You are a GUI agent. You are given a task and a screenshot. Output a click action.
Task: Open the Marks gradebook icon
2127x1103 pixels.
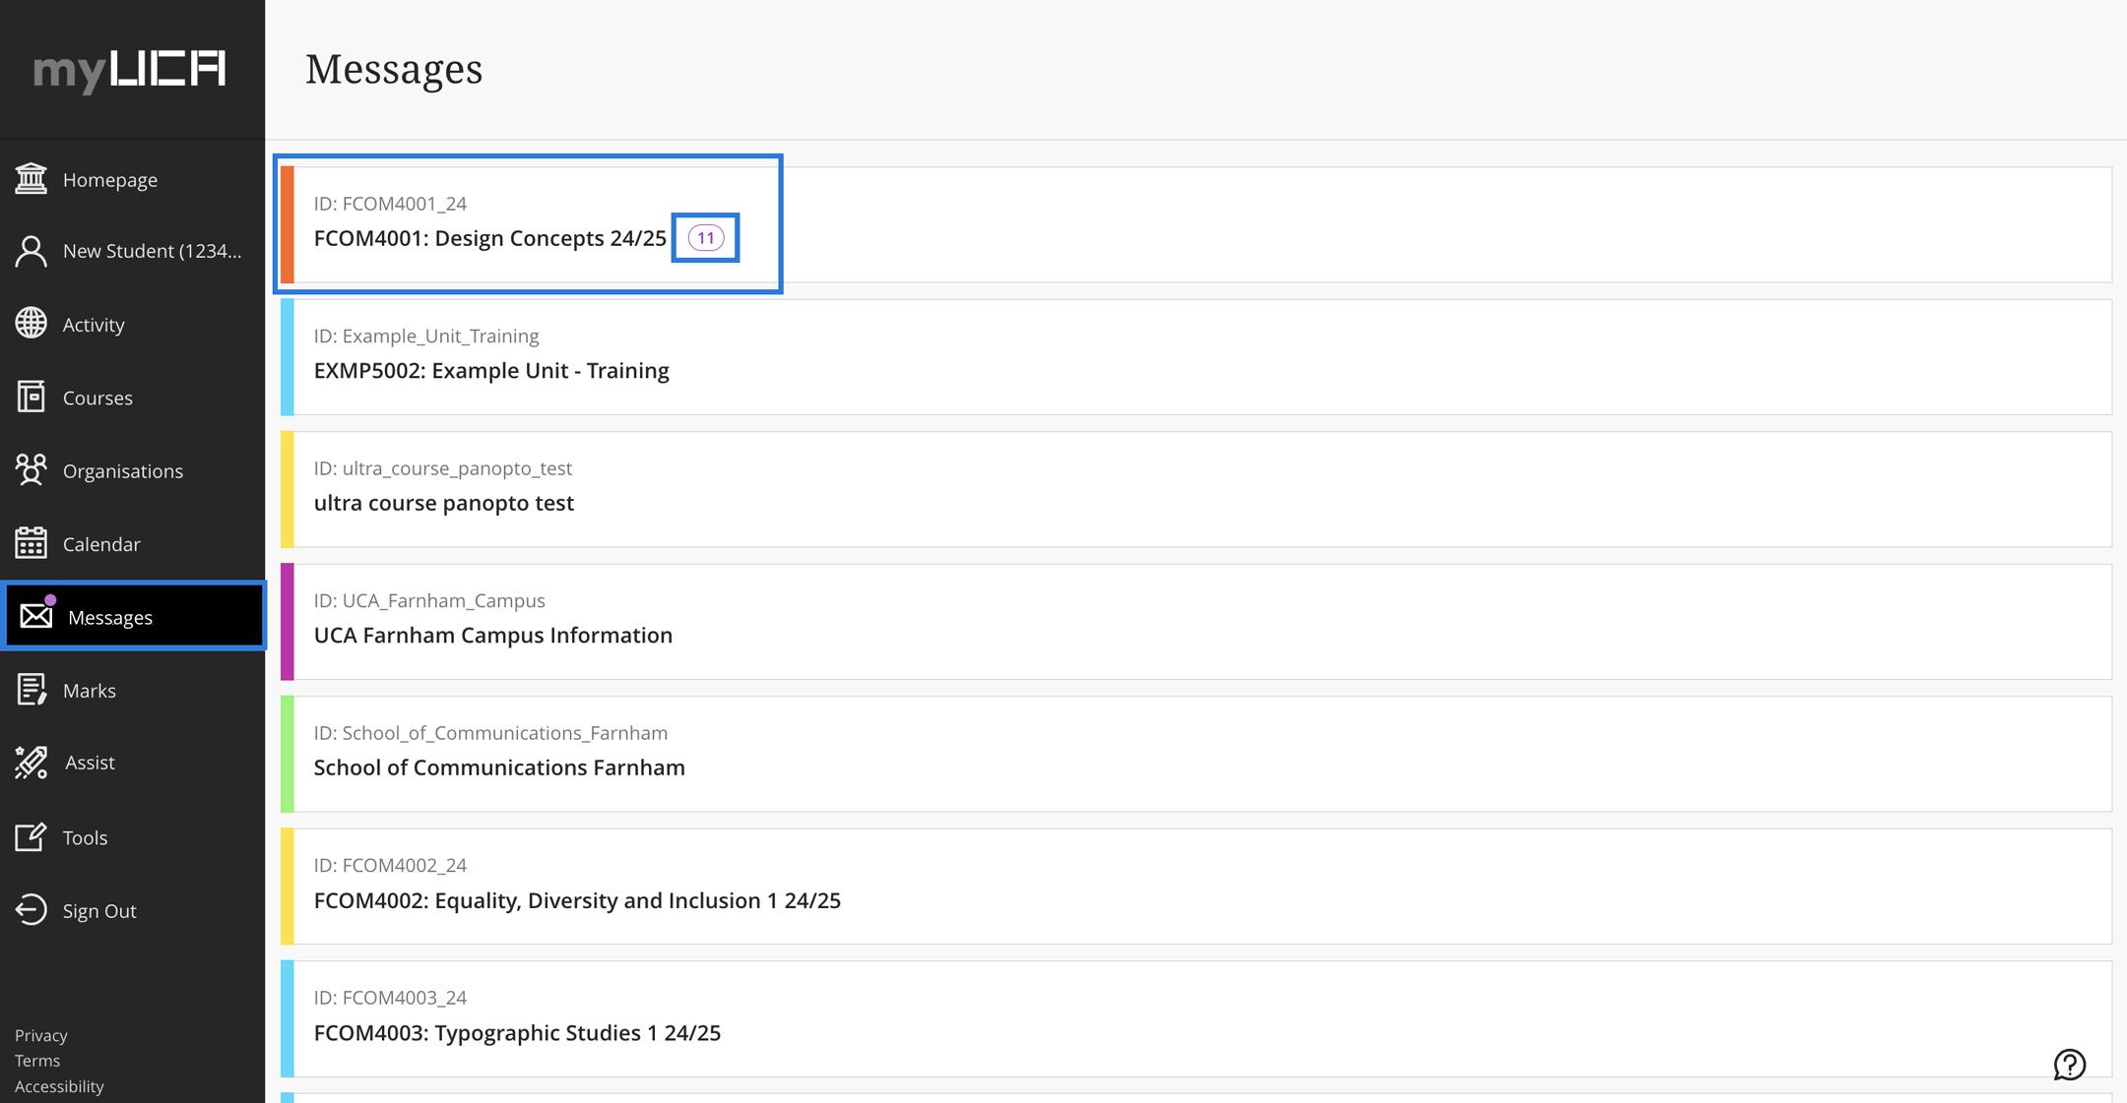tap(32, 690)
